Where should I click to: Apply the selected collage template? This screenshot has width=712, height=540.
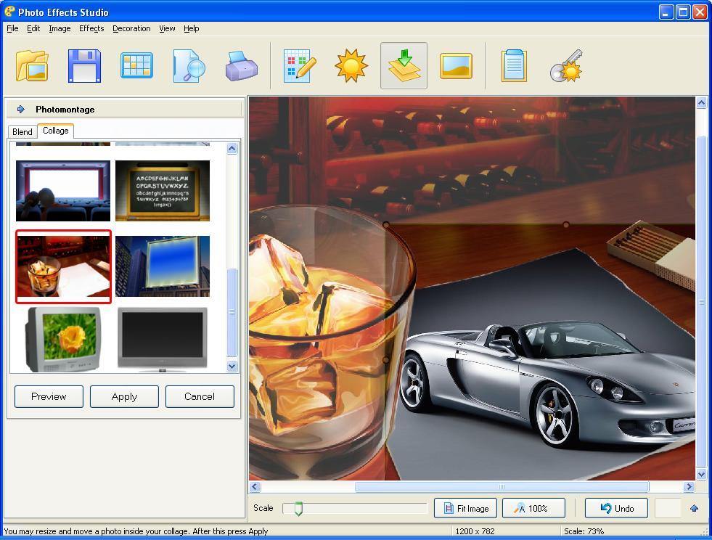[x=124, y=396]
